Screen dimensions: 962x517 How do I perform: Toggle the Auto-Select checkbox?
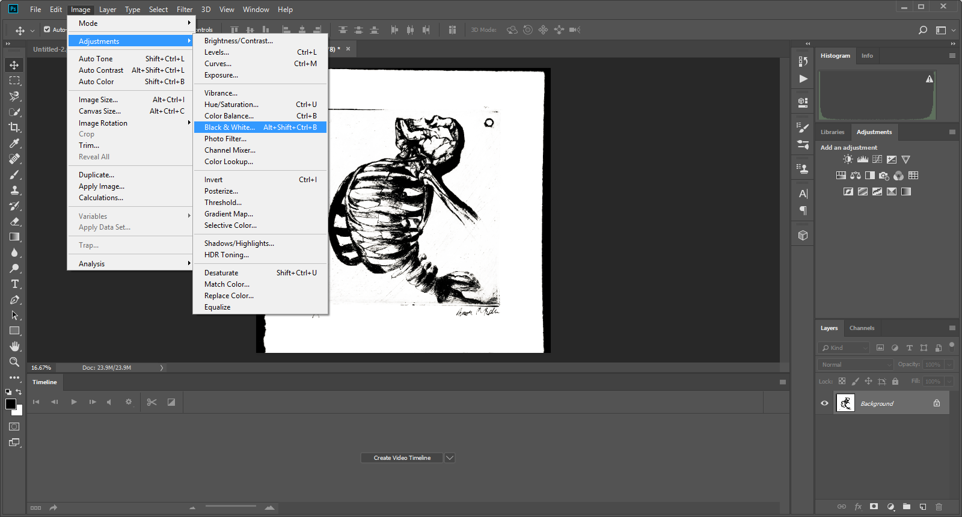pos(47,29)
